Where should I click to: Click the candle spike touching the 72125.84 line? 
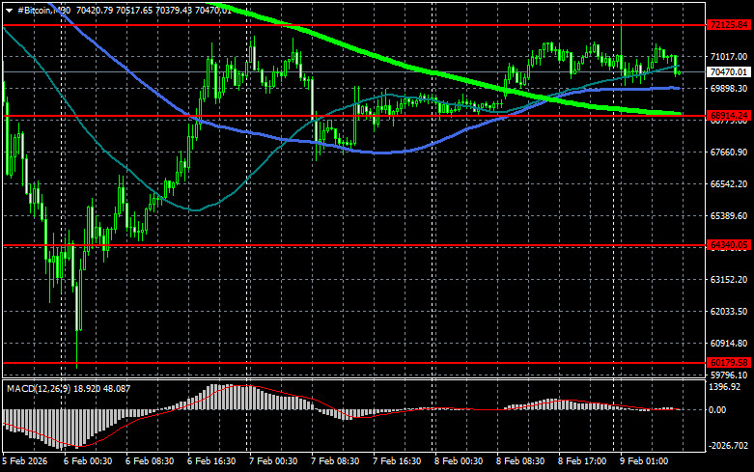[x=622, y=39]
